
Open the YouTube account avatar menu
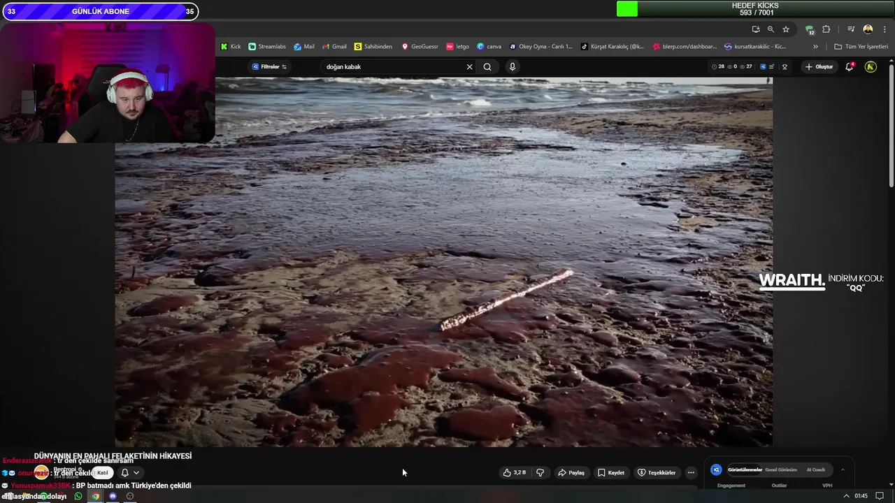click(871, 66)
